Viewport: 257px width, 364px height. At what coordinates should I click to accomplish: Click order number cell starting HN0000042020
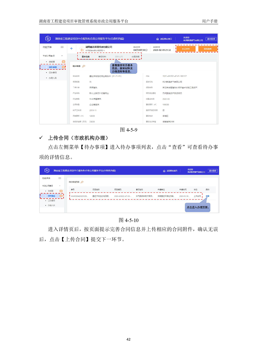point(79,196)
